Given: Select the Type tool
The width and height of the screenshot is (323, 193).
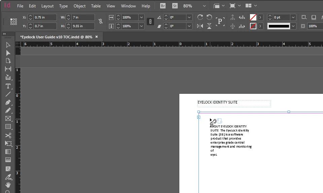Looking at the screenshot, I should pyautogui.click(x=8, y=86).
